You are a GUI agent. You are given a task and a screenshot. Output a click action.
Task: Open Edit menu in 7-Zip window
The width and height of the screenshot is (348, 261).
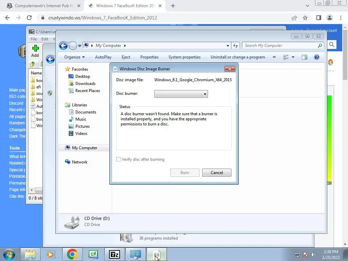(x=45, y=39)
